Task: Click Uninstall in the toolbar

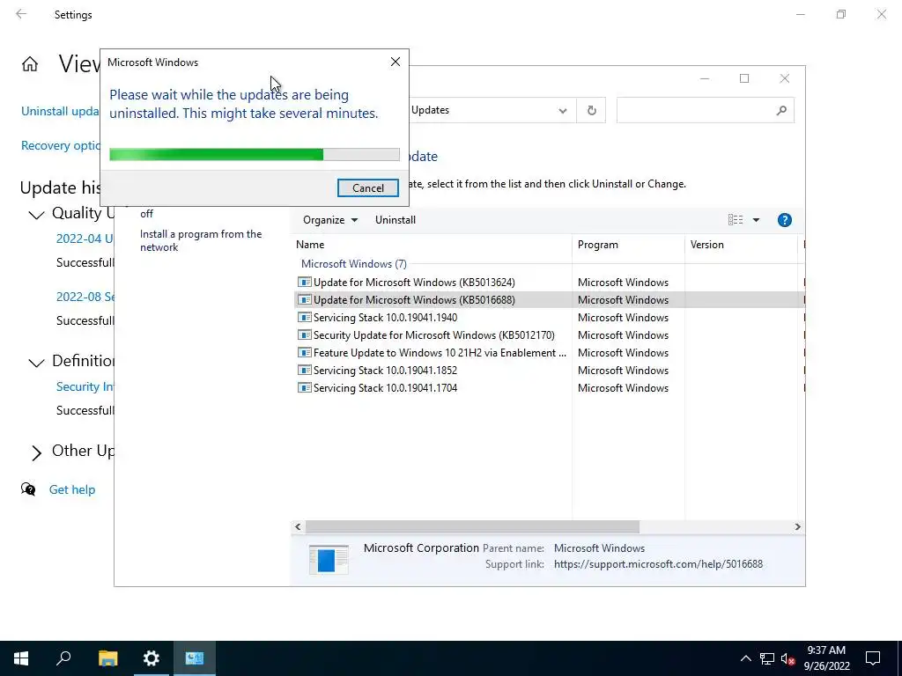Action: click(x=396, y=219)
